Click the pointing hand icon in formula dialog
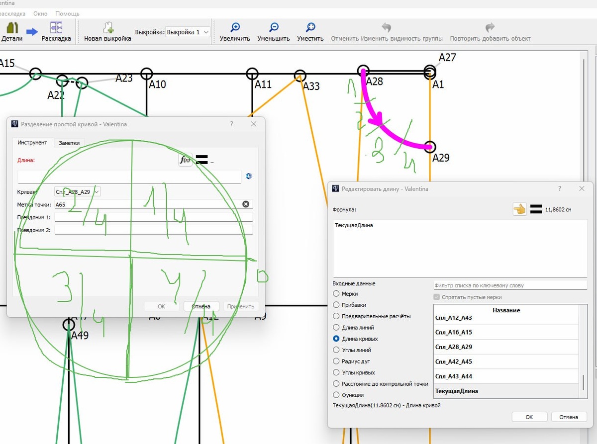Viewport: 597px width, 444px height. coord(519,209)
